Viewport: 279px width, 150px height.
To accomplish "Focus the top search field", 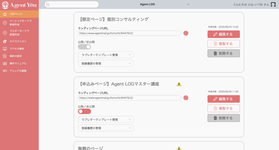I will pyautogui.click(x=72, y=4).
